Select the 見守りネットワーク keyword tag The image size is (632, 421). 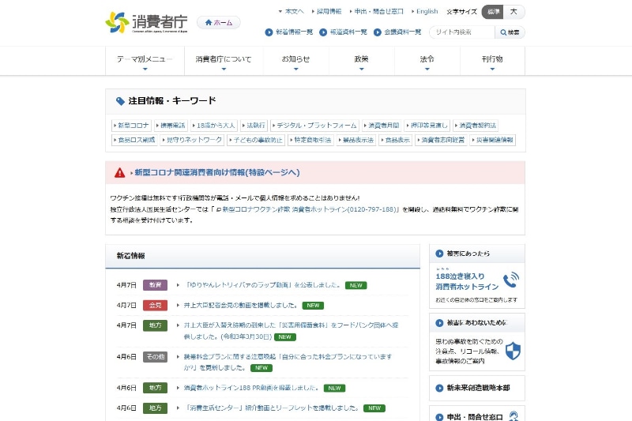tap(192, 140)
